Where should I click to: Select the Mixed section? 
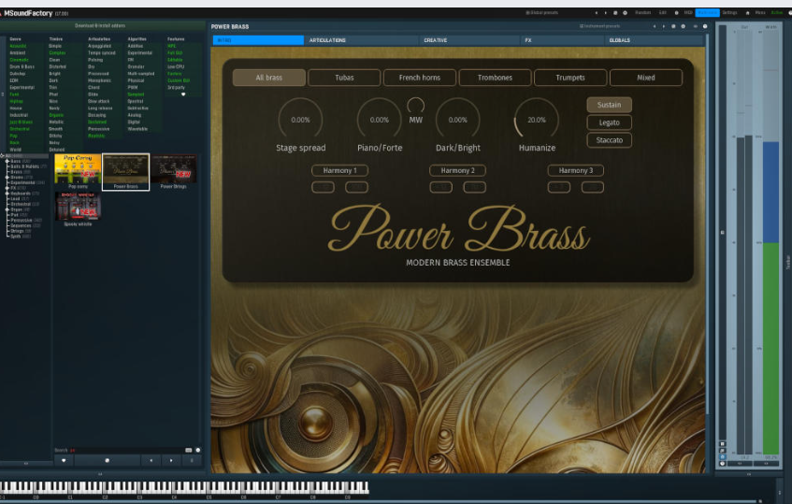click(646, 78)
